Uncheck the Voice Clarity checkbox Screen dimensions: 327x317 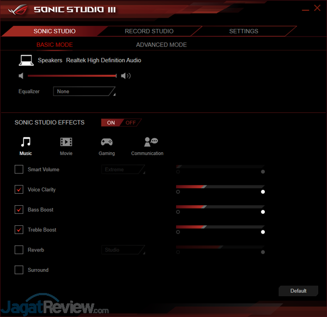click(19, 189)
